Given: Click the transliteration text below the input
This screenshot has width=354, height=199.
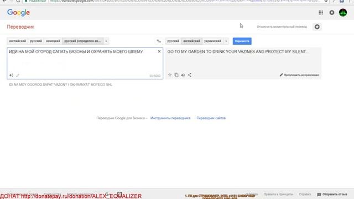Looking at the screenshot, I should [60, 85].
